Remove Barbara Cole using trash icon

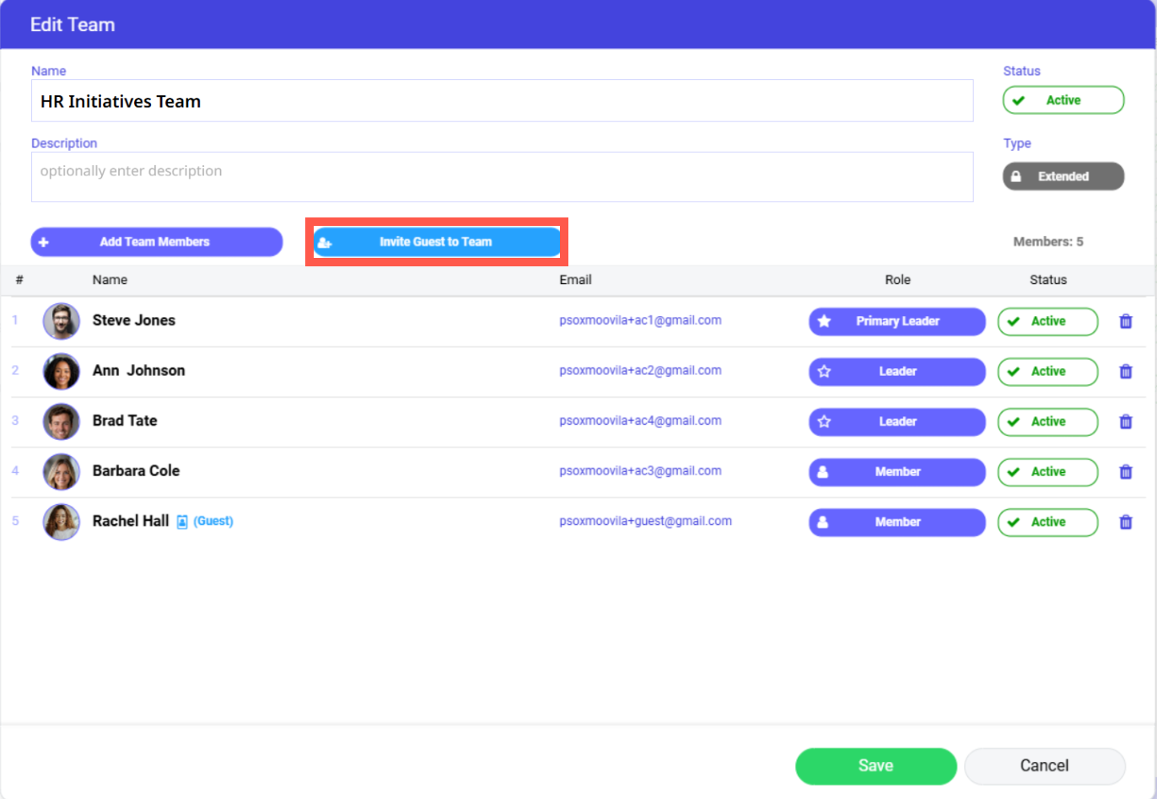click(1126, 472)
